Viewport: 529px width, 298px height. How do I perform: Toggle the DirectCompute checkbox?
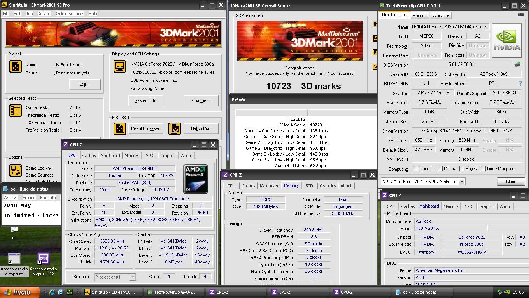click(483, 169)
